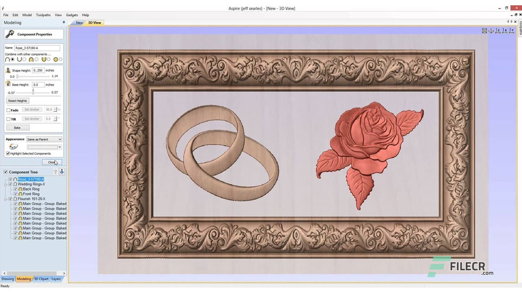Open Appearance 'Same as Parent' dropdown
Image resolution: width=522 pixels, height=293 pixels.
(44, 139)
